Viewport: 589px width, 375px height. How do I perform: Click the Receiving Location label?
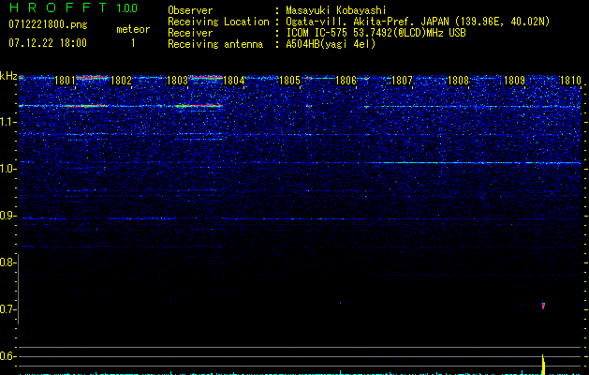(218, 22)
